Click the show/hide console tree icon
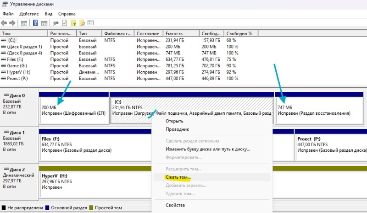367x213 pixels. (24, 23)
